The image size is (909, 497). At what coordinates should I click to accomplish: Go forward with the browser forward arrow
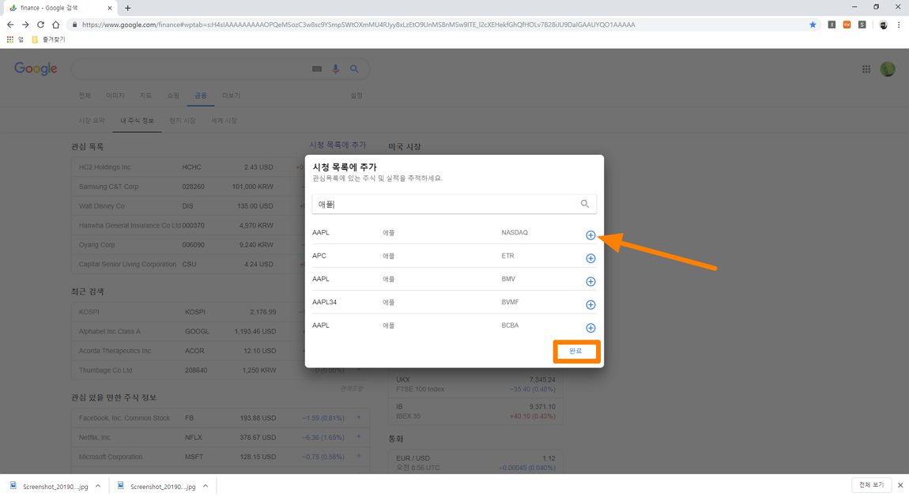pos(25,24)
